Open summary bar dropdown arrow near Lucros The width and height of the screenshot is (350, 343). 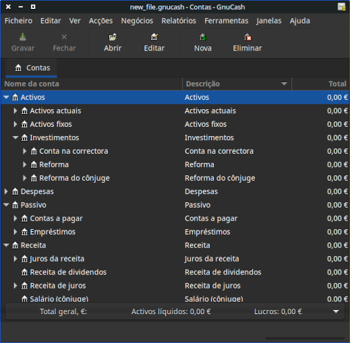[x=336, y=311]
